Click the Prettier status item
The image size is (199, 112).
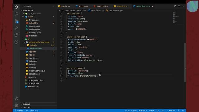171,110
